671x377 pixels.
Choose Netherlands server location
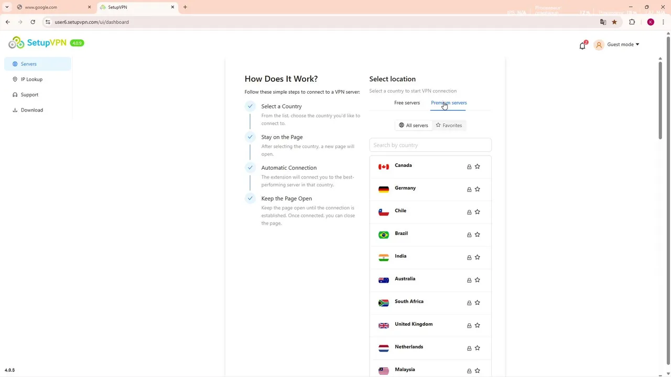[x=430, y=348]
